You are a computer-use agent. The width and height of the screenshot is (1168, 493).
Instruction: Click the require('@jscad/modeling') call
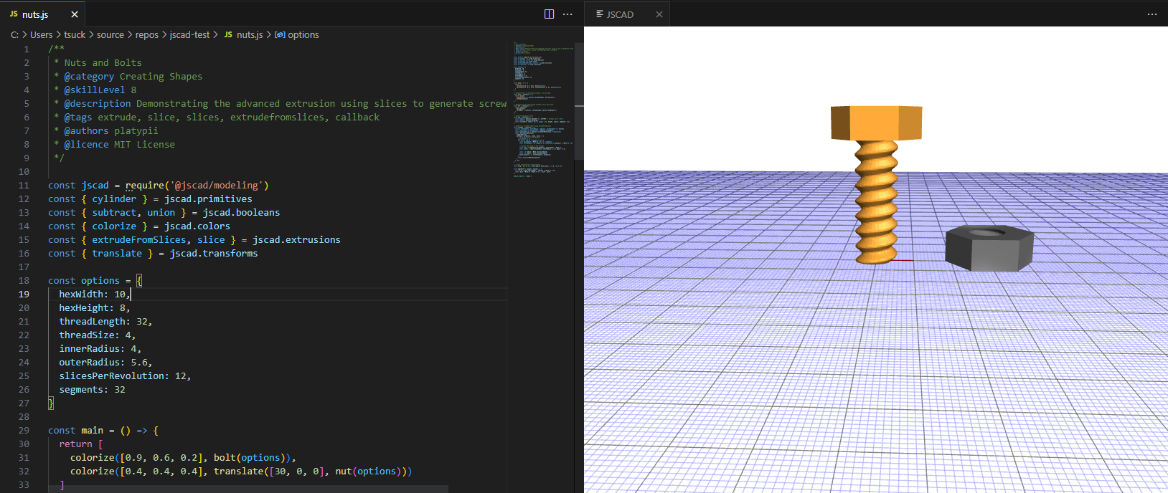pyautogui.click(x=197, y=185)
